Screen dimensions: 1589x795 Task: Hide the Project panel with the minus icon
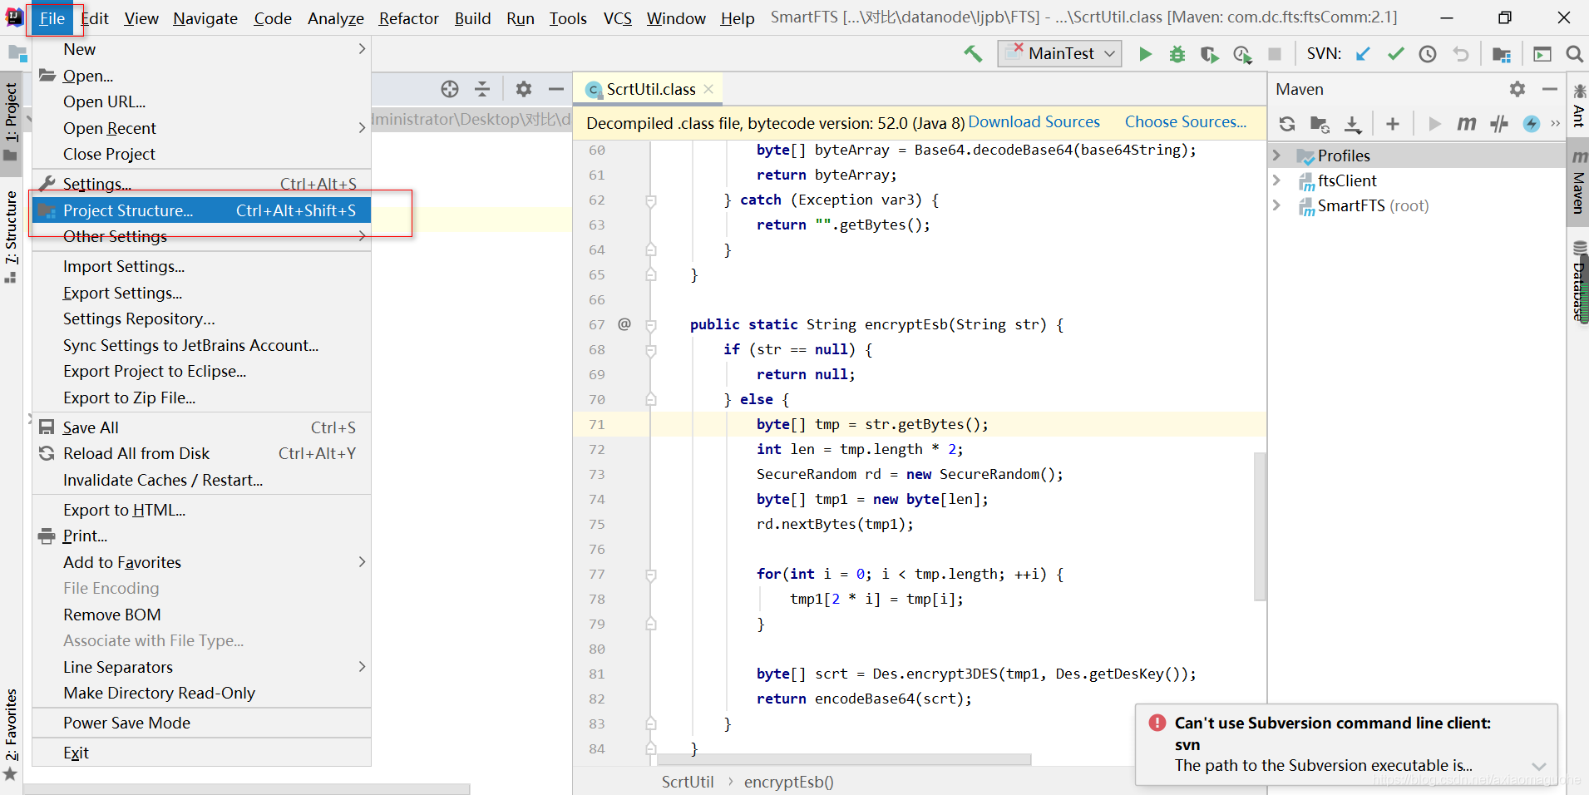pyautogui.click(x=556, y=89)
